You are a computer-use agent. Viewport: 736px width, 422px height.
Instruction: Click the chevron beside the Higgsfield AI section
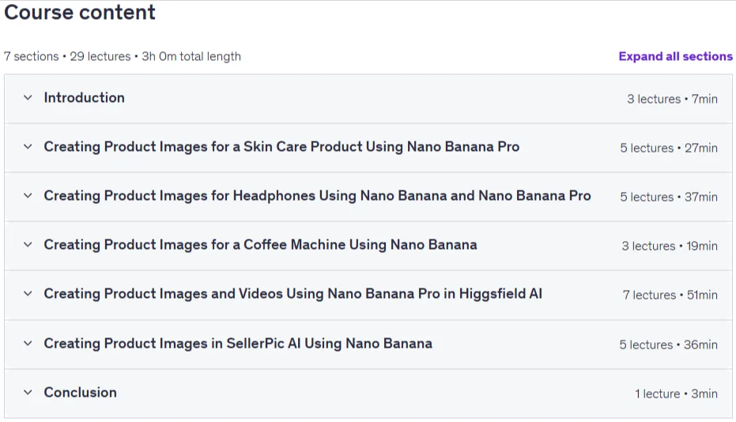pos(28,294)
